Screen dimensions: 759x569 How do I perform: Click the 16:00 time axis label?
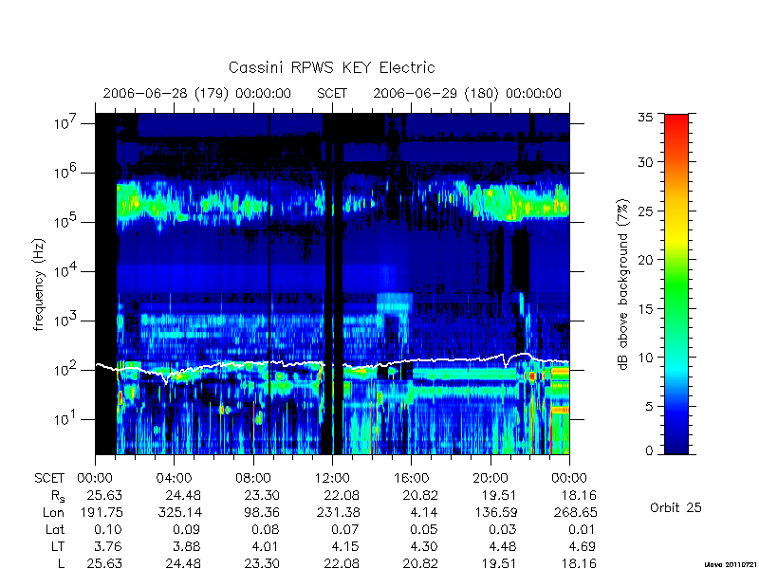(x=412, y=478)
